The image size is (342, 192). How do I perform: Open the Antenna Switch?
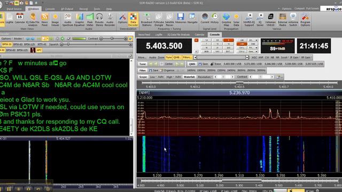point(293,19)
